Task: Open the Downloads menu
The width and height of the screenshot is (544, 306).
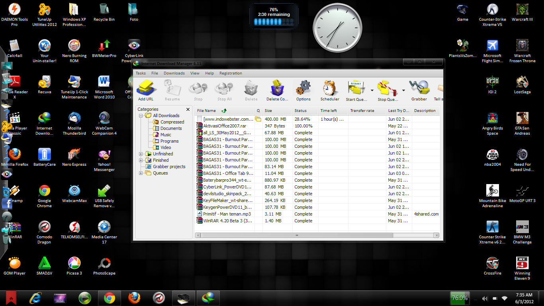Action: [x=174, y=73]
